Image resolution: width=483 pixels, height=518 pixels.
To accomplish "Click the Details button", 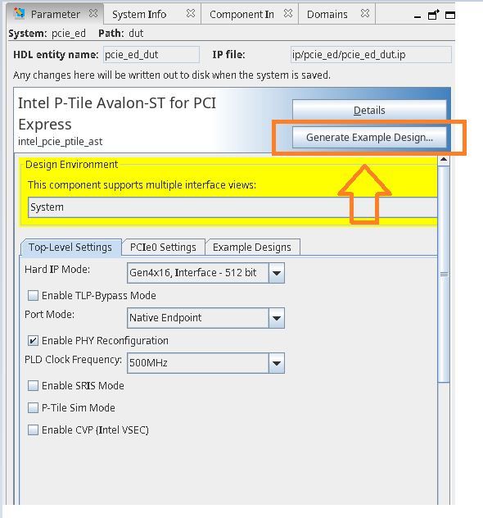I will point(369,110).
